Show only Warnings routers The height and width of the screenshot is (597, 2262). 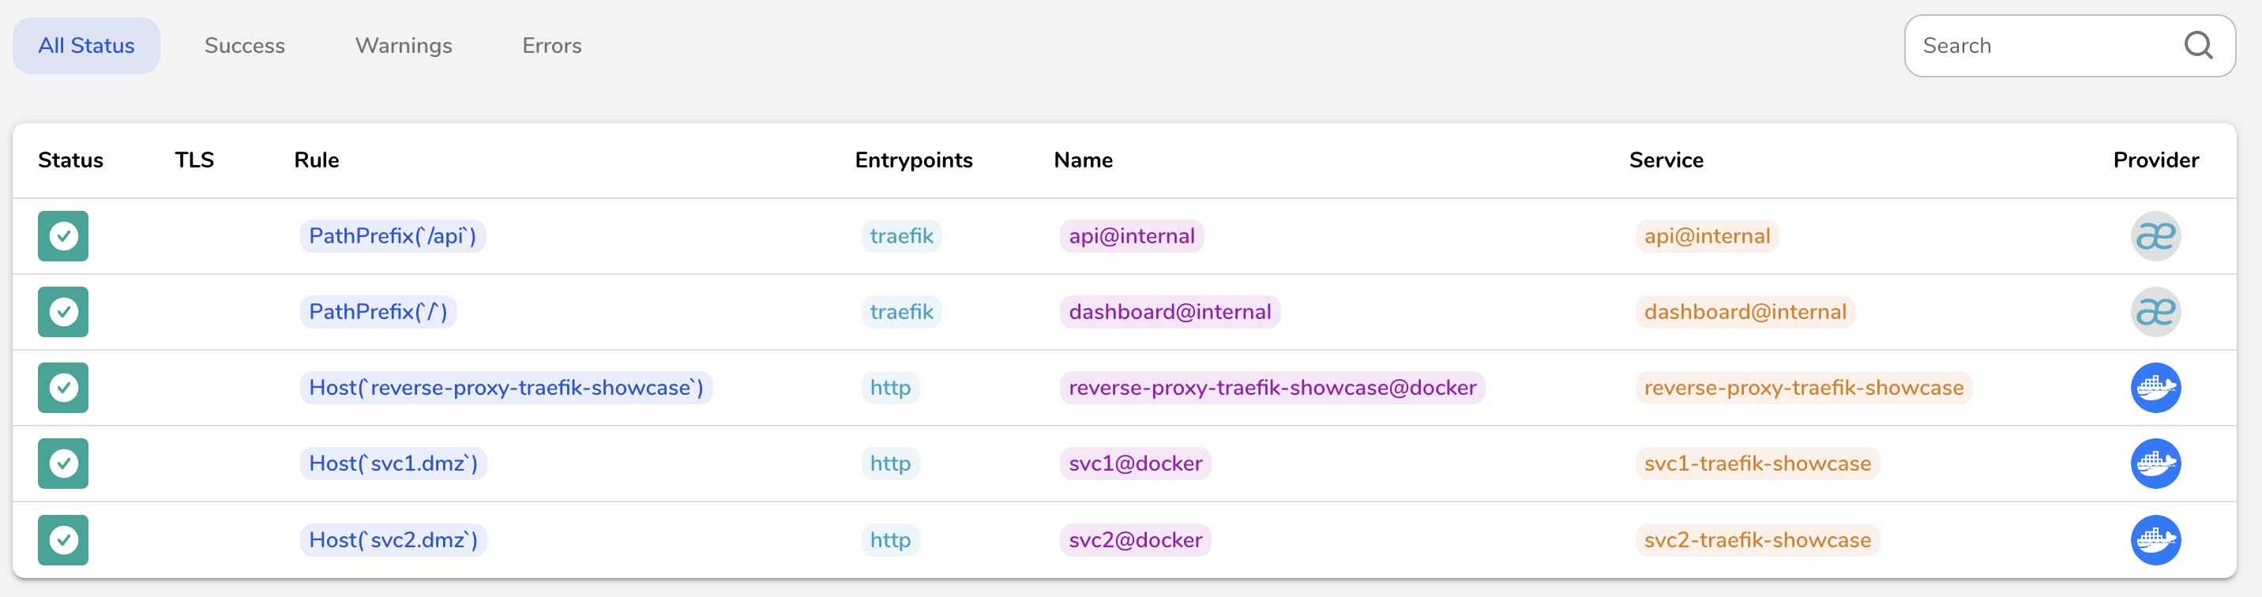click(403, 46)
